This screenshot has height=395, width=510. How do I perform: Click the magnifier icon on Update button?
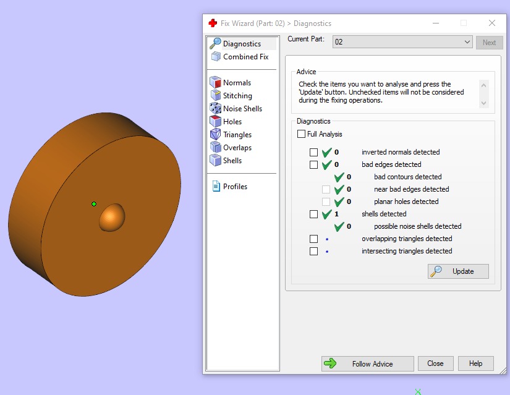[x=436, y=271]
